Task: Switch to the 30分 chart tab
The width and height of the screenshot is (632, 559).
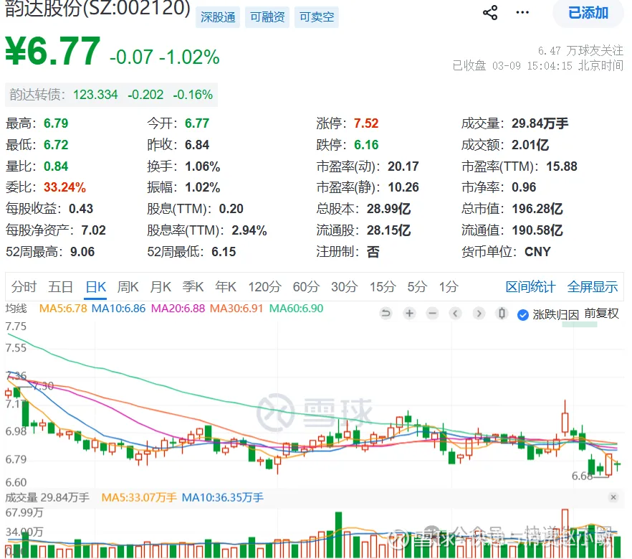Action: pyautogui.click(x=345, y=287)
